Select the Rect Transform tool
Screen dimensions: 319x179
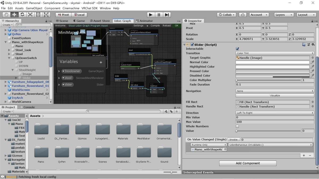pos(38,15)
